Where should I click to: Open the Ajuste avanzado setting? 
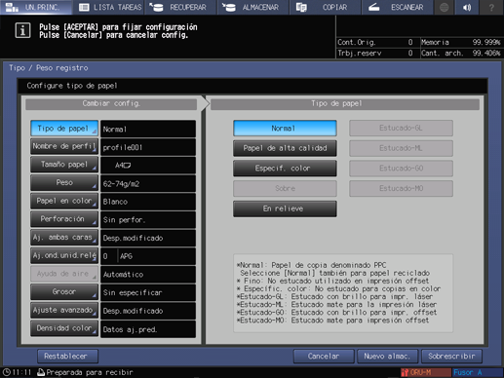[x=64, y=310]
